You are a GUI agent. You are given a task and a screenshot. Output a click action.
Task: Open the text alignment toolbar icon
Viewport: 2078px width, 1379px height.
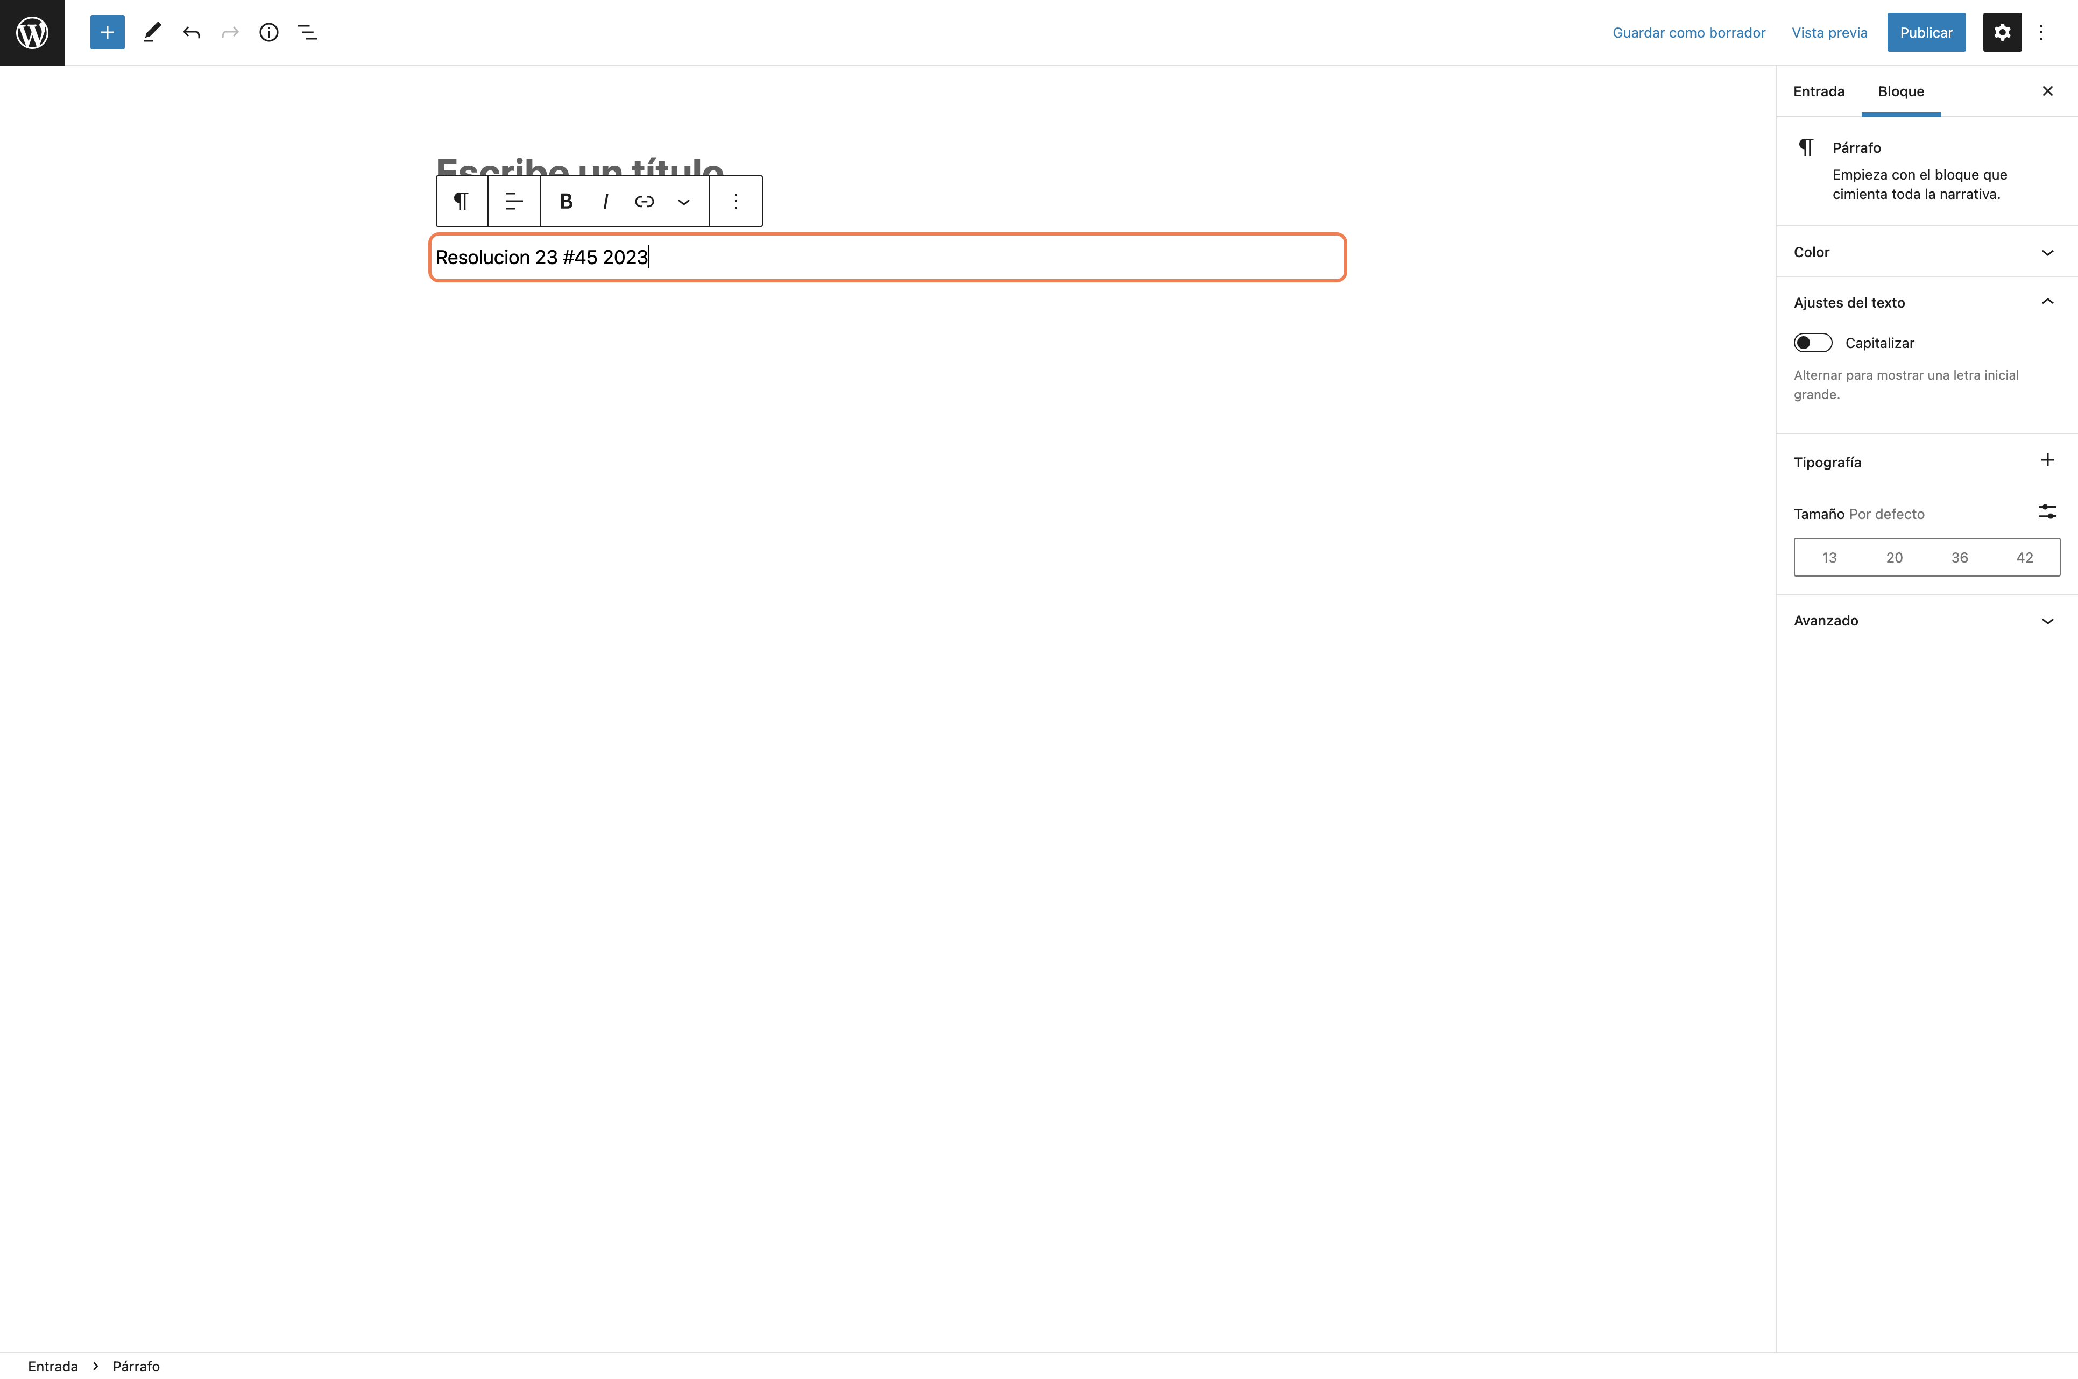tap(514, 201)
